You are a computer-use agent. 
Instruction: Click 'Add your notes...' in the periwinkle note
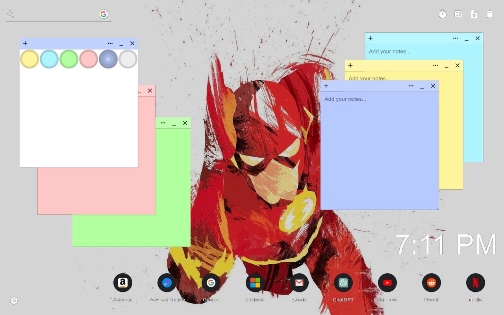point(345,99)
